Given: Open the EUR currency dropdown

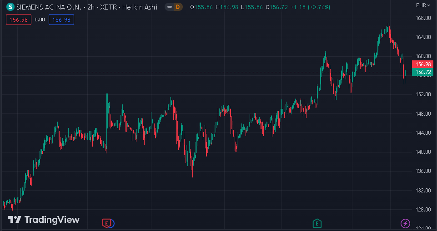Looking at the screenshot, I should tap(423, 5).
